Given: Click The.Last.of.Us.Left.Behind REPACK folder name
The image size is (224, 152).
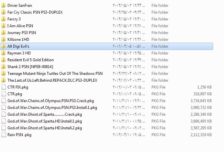Looking at the screenshot, I should click(x=52, y=80).
